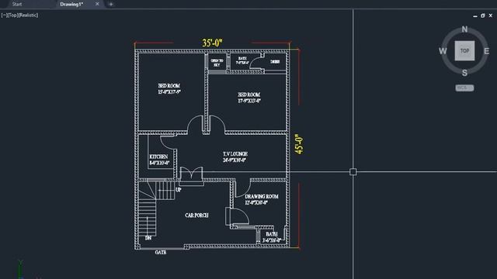
Task: Select the right BED ROOM label
Action: (x=248, y=95)
